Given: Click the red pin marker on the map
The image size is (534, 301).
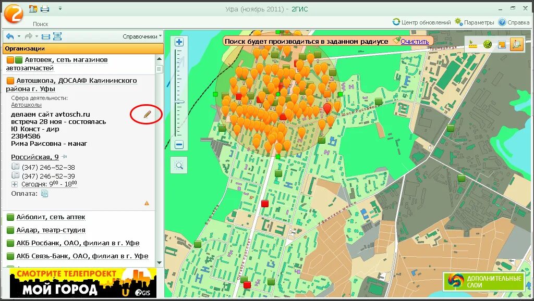Looking at the screenshot, I should coord(327,108).
